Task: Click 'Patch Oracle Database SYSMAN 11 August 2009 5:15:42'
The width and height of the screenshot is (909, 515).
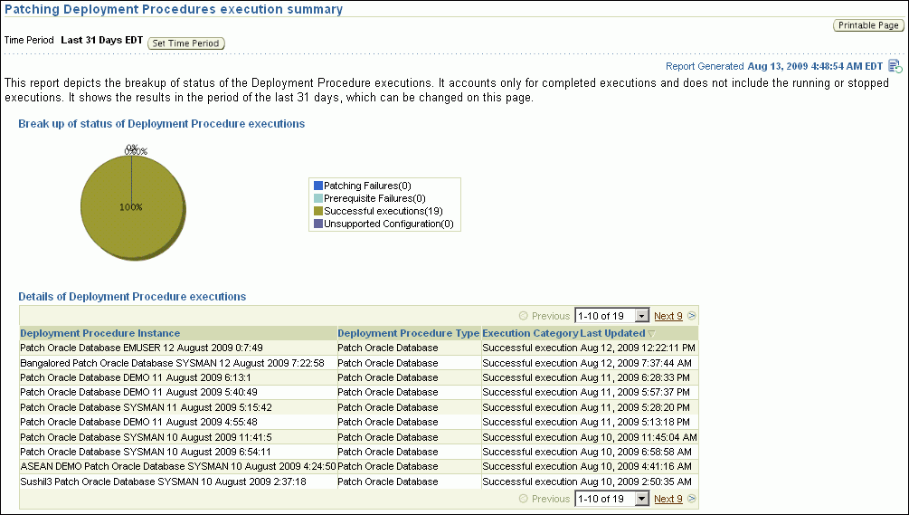Action: (147, 407)
